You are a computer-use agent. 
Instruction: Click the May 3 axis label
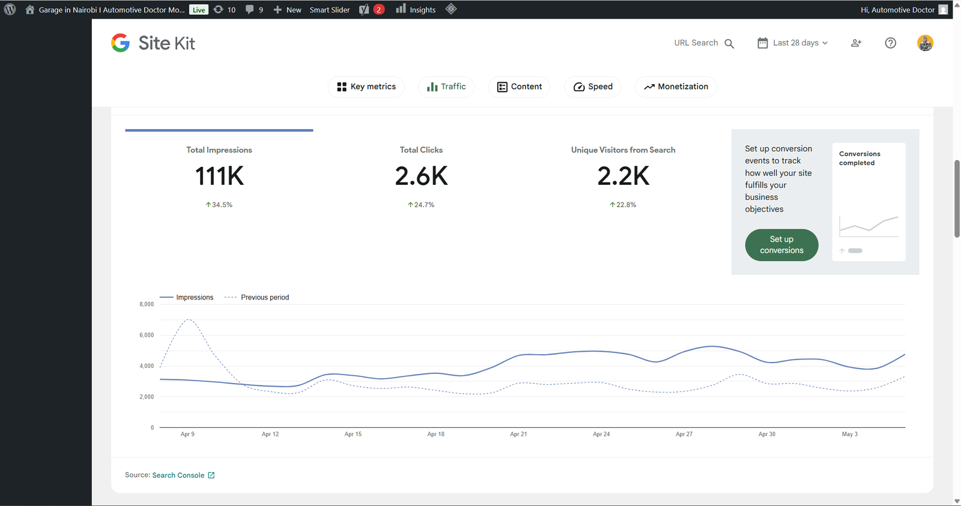coord(850,434)
